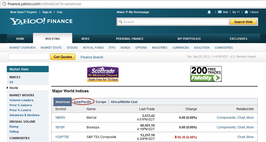Open the Scottrade advertisement banner
This screenshot has height=142, width=266.
103,74
